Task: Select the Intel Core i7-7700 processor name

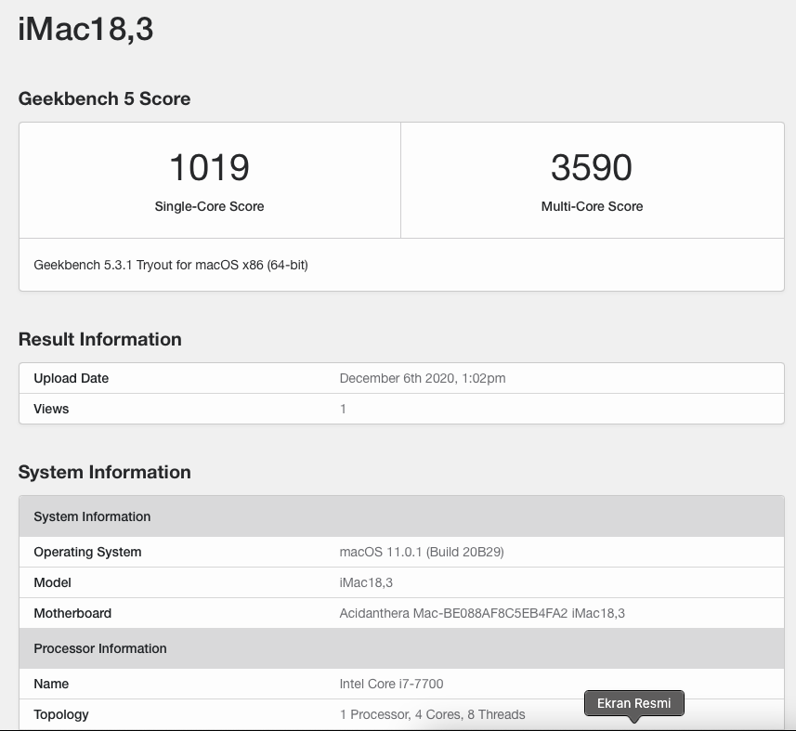Action: [391, 684]
